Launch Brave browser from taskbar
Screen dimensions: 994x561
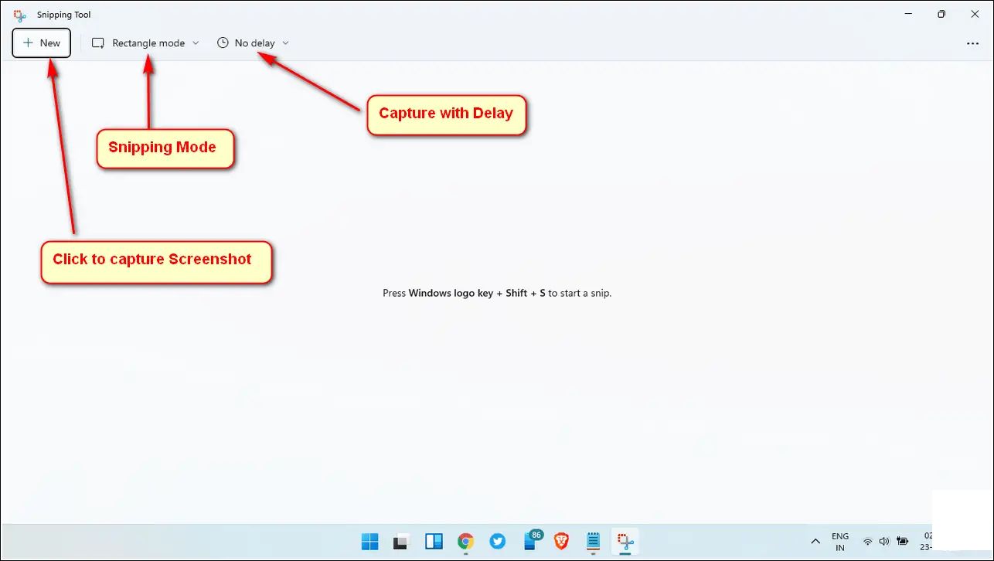[561, 542]
